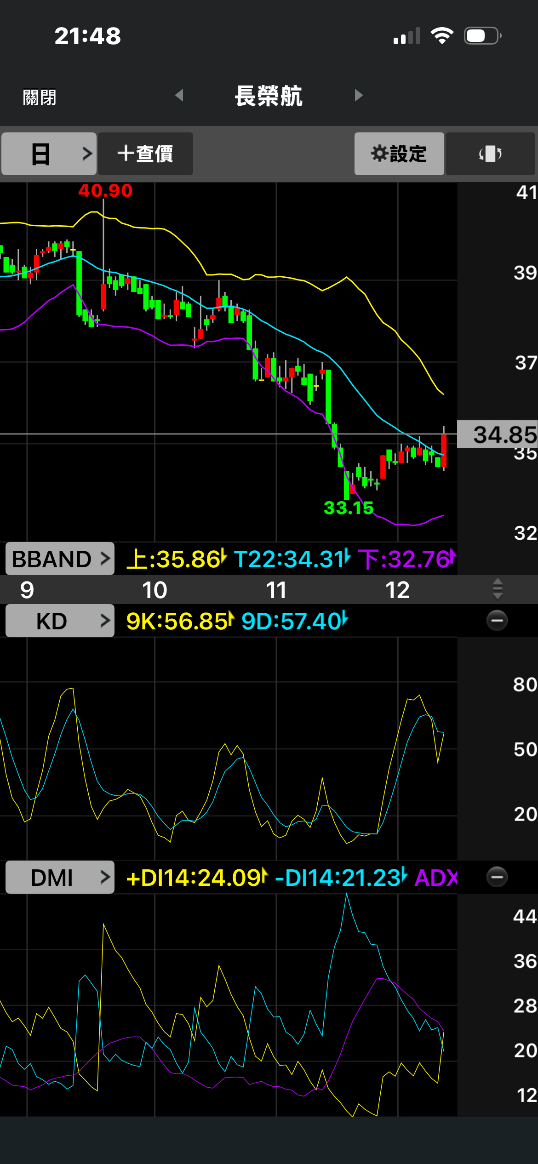Tap the rotate screen icon
This screenshot has width=538, height=1164.
click(x=490, y=154)
